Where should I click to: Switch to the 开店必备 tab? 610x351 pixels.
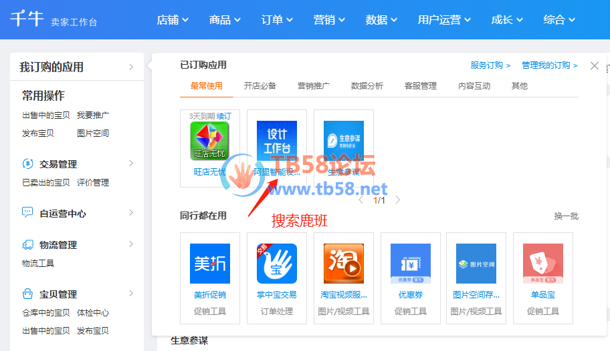click(260, 85)
